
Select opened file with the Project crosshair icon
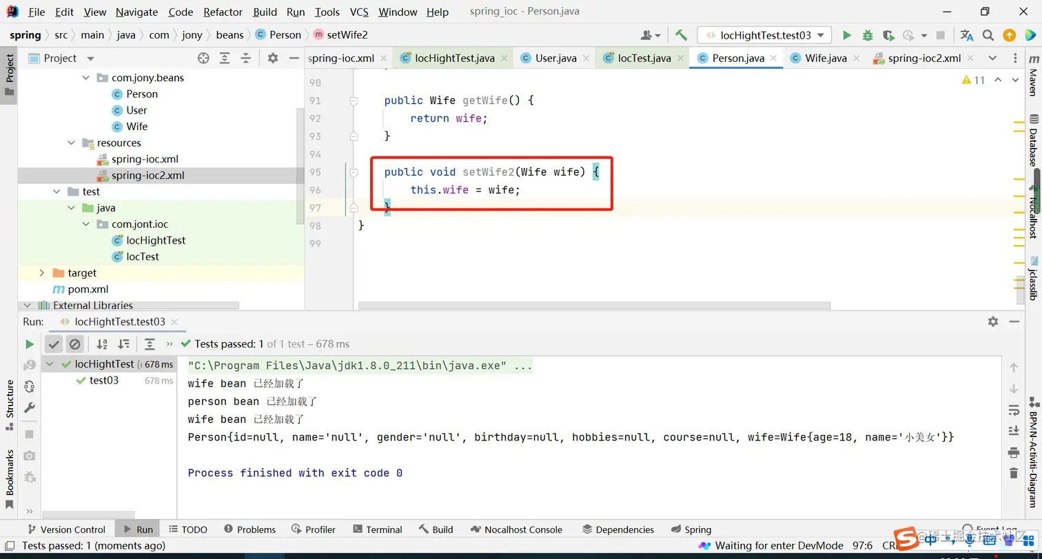(x=203, y=59)
